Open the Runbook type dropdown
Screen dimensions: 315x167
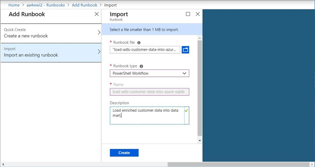[149, 73]
